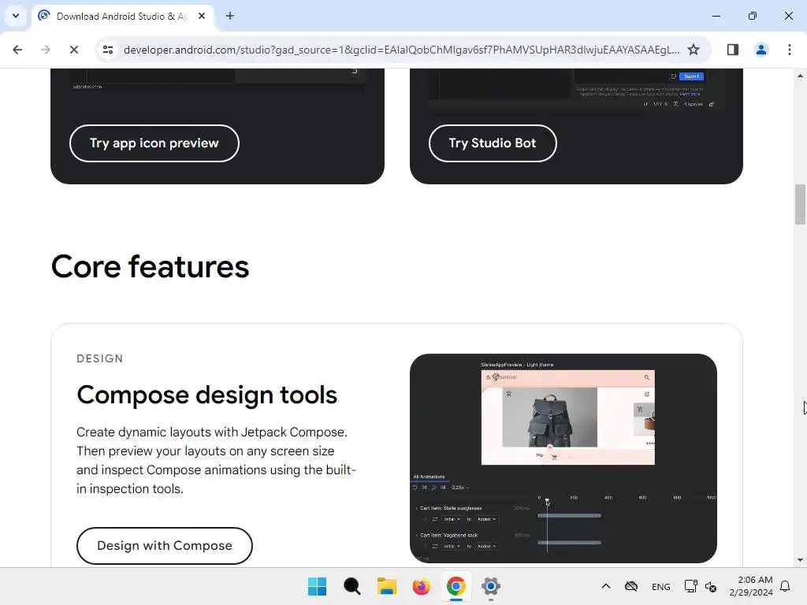Click the blue Submit button in Studio Bot preview
This screenshot has height=605, width=807.
pyautogui.click(x=691, y=76)
